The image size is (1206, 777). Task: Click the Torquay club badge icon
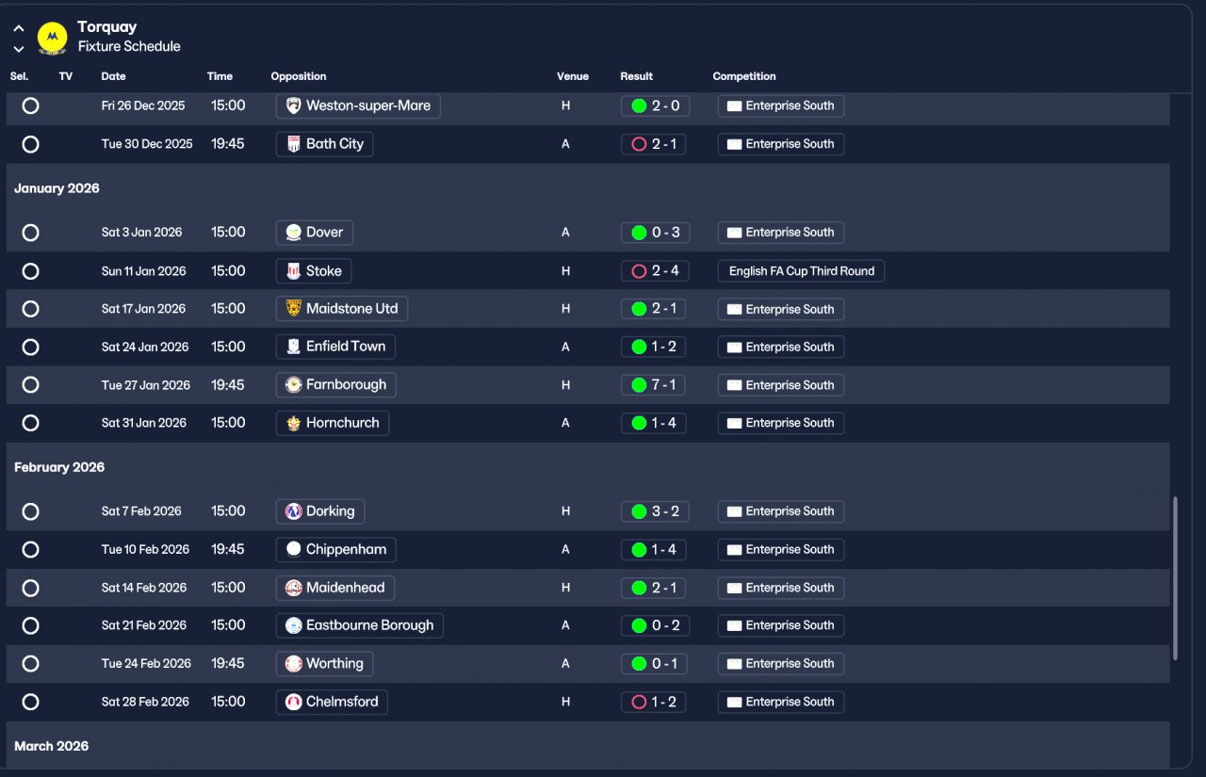pos(52,38)
